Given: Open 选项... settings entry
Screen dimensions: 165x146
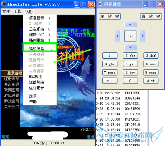Looking at the screenshot, I should click(40, 96).
